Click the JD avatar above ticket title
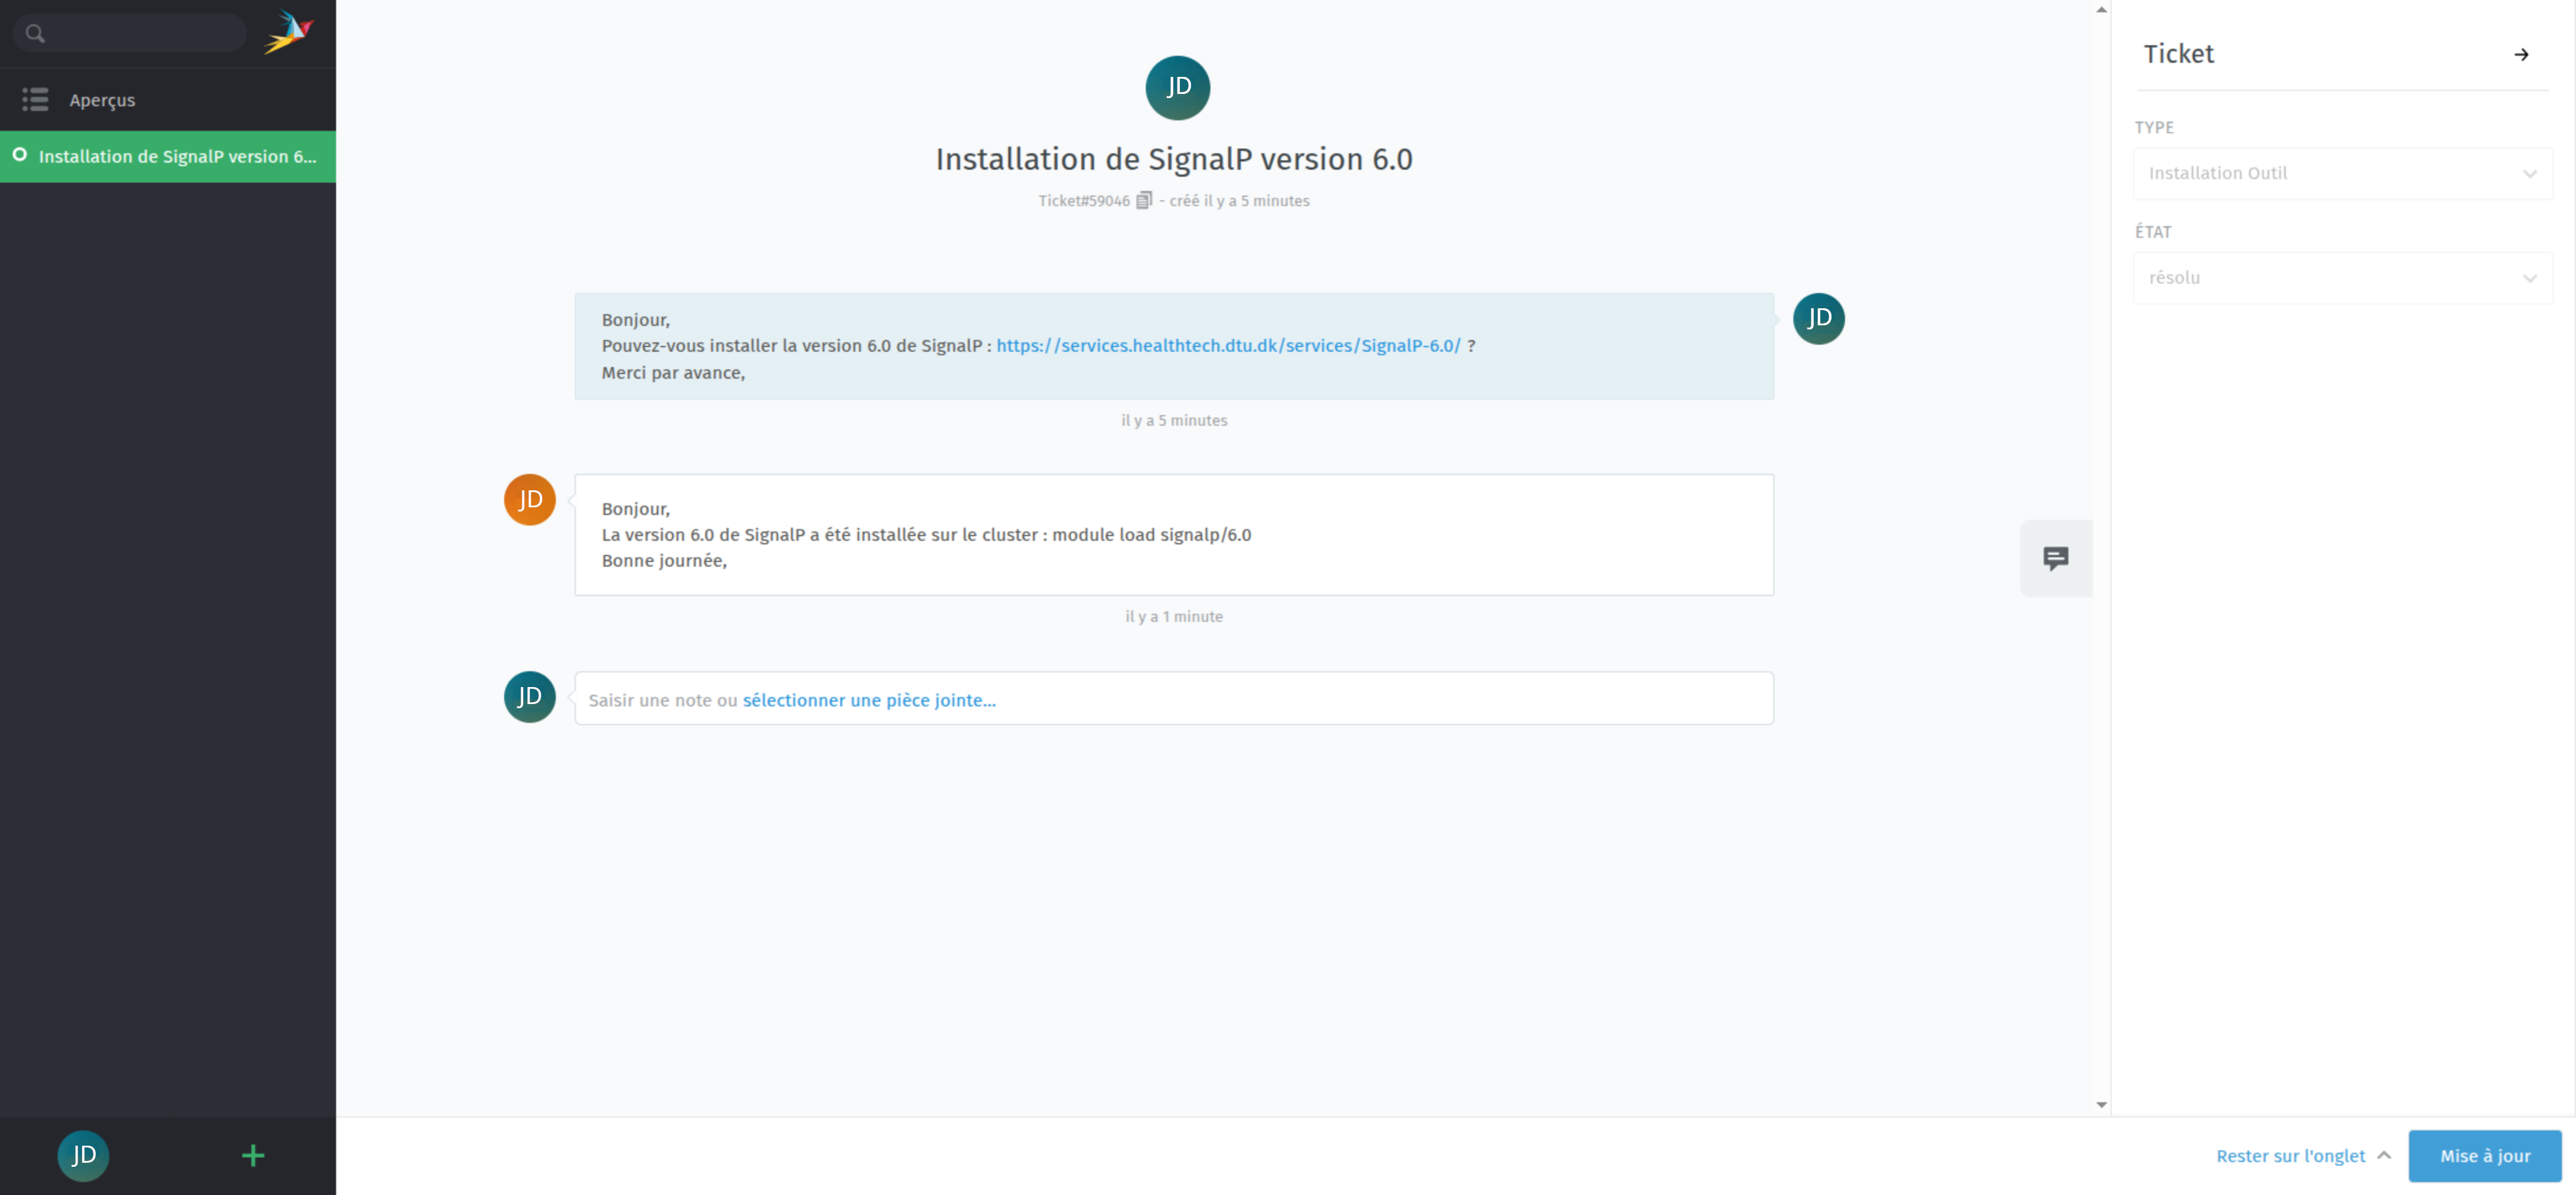Viewport: 2576px width, 1195px height. [1177, 88]
